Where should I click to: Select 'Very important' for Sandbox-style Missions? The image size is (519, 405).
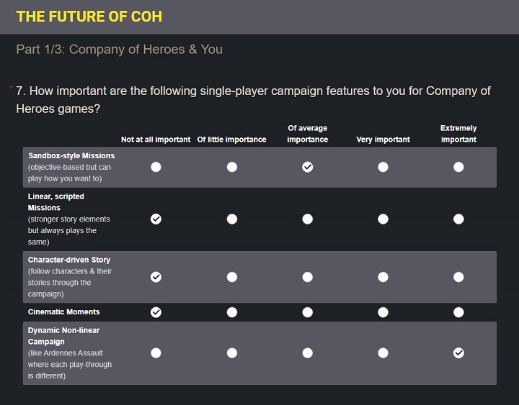(383, 167)
